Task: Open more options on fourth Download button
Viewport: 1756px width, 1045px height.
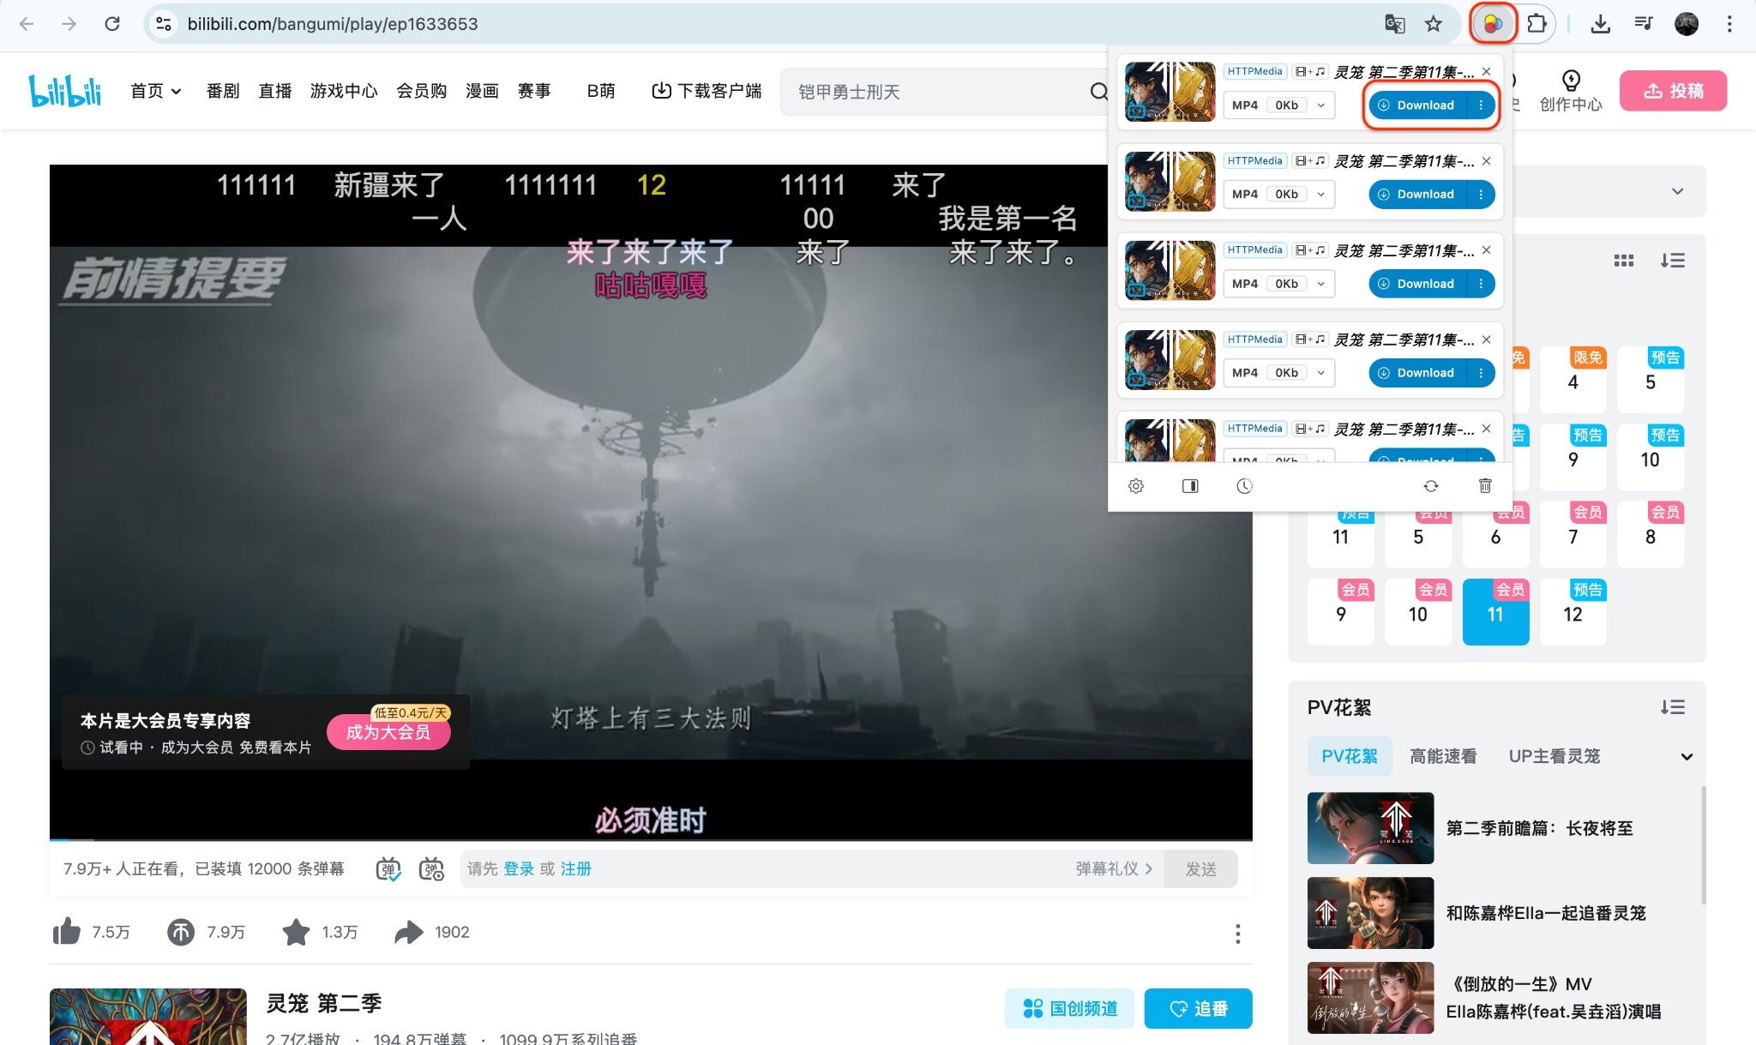Action: (x=1481, y=373)
